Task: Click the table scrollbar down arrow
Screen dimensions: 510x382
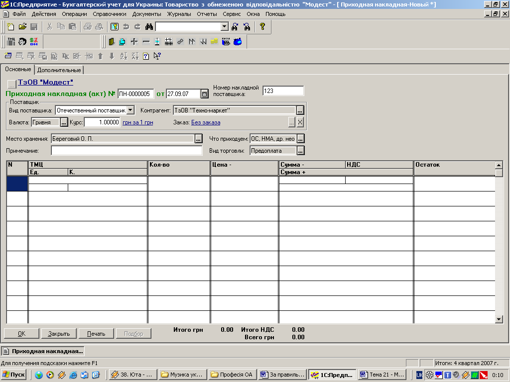Action: pyautogui.click(x=499, y=319)
